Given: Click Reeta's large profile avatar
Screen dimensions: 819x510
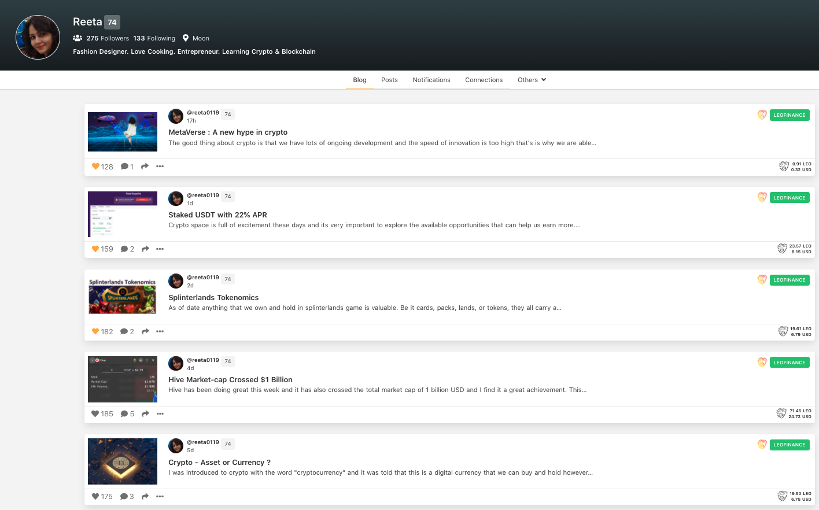Looking at the screenshot, I should 38,37.
